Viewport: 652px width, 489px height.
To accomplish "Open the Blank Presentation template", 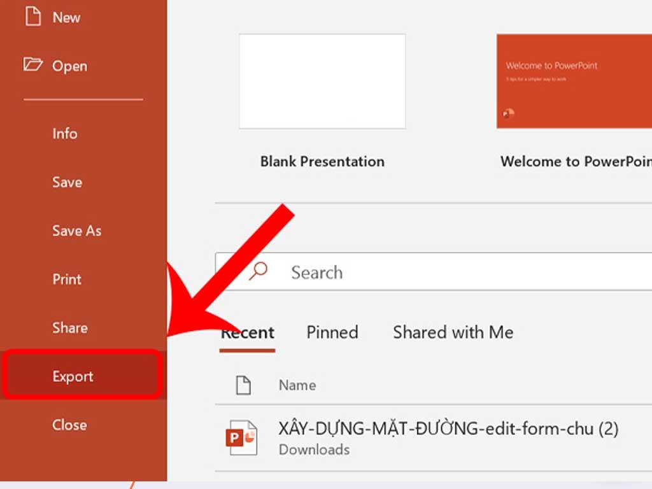I will tap(322, 81).
